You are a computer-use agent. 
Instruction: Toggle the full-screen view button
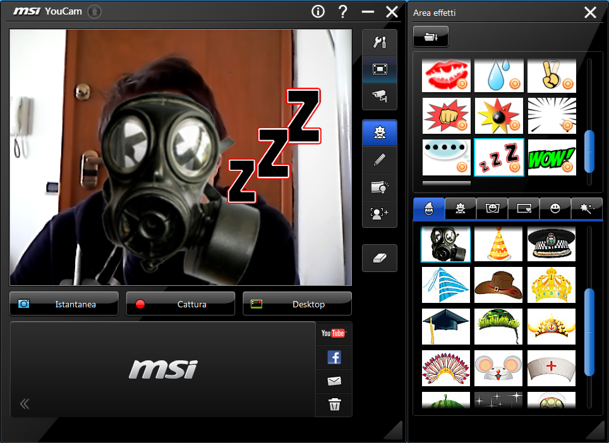tap(380, 69)
